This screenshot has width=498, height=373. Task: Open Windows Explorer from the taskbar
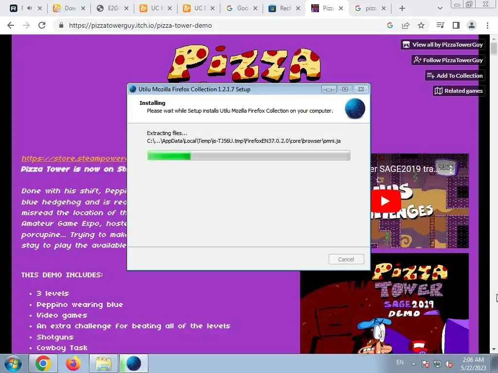pyautogui.click(x=103, y=363)
